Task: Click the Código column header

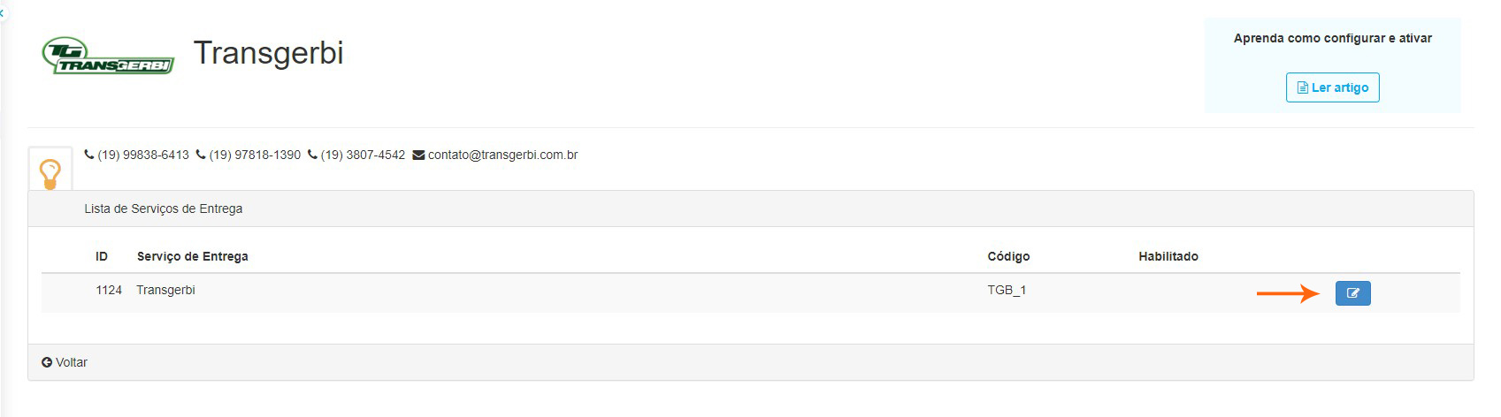Action: click(1008, 256)
